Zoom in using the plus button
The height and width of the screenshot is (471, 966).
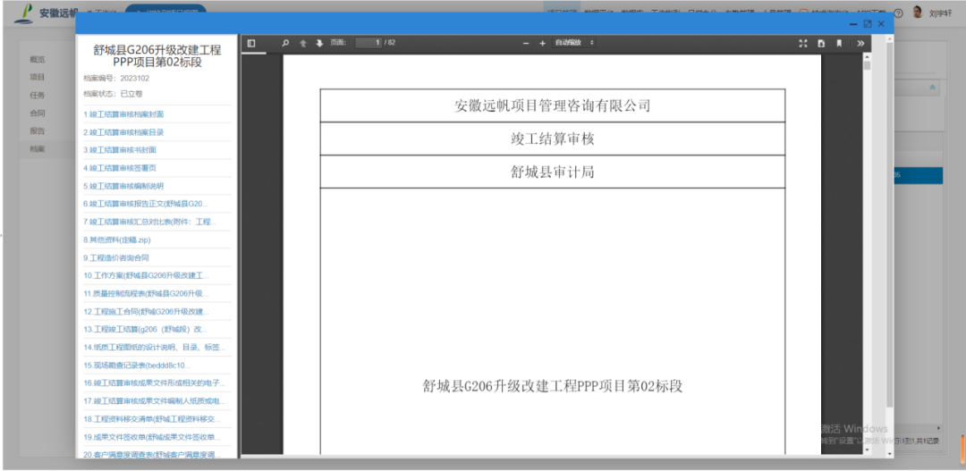543,43
